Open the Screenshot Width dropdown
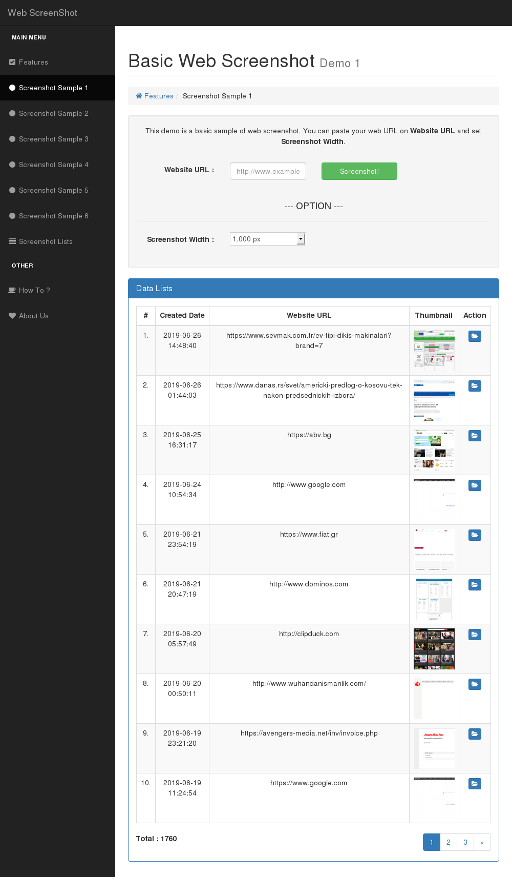This screenshot has width=512, height=877. click(268, 239)
